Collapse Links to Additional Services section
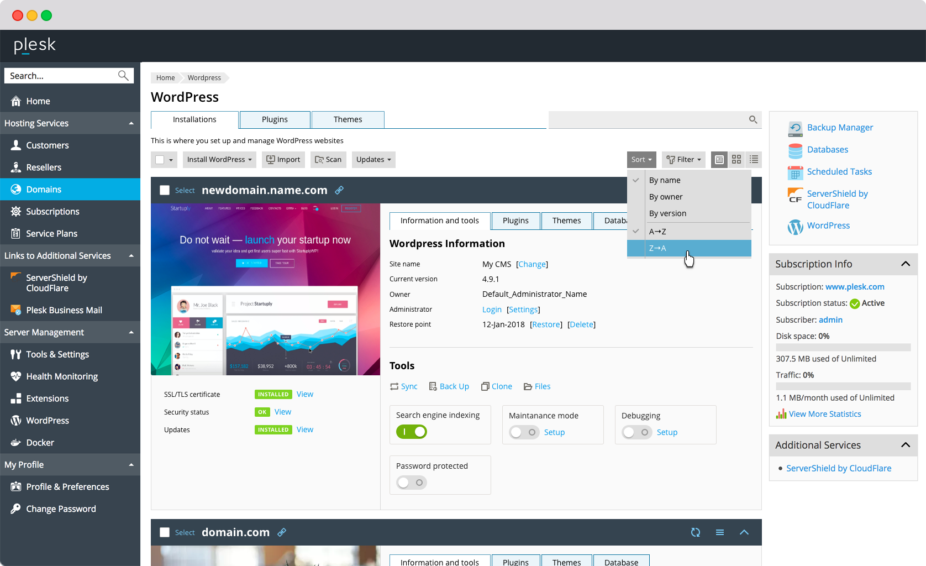The width and height of the screenshot is (926, 566). pos(131,255)
